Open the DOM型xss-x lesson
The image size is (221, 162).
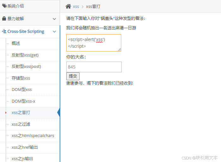pyautogui.click(x=24, y=101)
